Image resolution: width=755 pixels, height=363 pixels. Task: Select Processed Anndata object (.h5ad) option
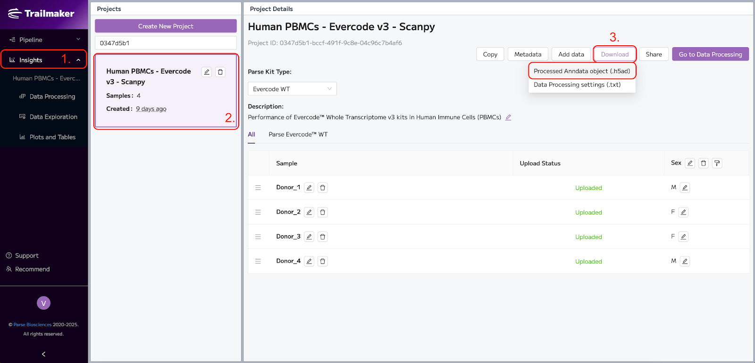[x=581, y=71]
